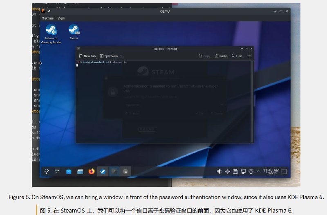Open the View menu in QEMU
This screenshot has height=215, width=327.
tap(61, 18)
